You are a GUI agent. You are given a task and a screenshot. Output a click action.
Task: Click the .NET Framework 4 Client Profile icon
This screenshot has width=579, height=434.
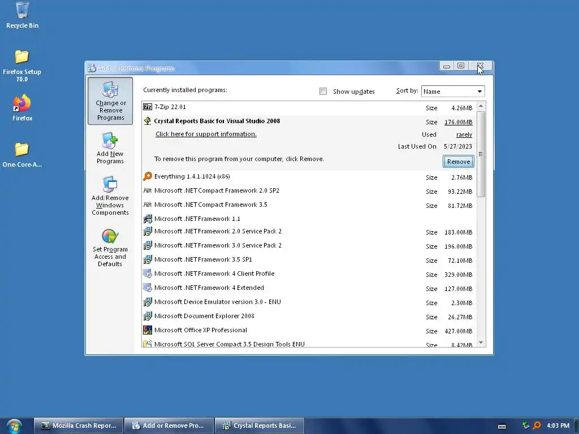148,274
